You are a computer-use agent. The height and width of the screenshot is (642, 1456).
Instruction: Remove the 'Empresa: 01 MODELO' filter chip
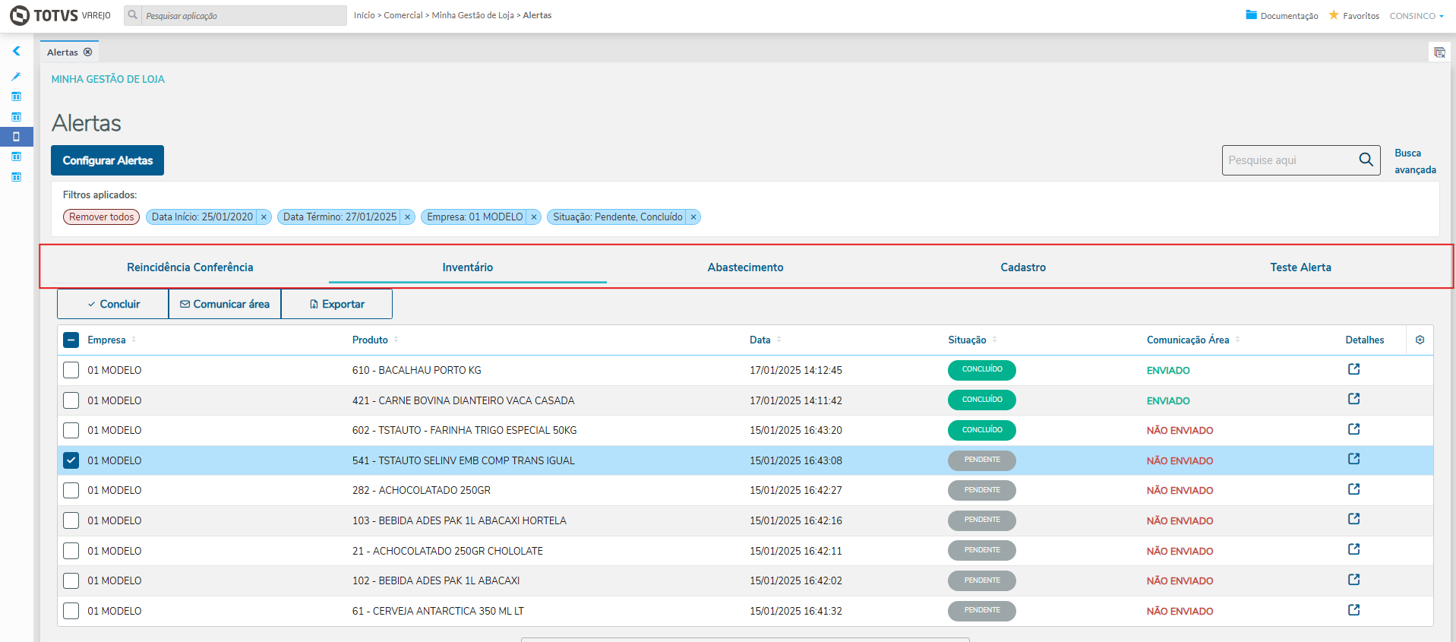click(x=534, y=217)
